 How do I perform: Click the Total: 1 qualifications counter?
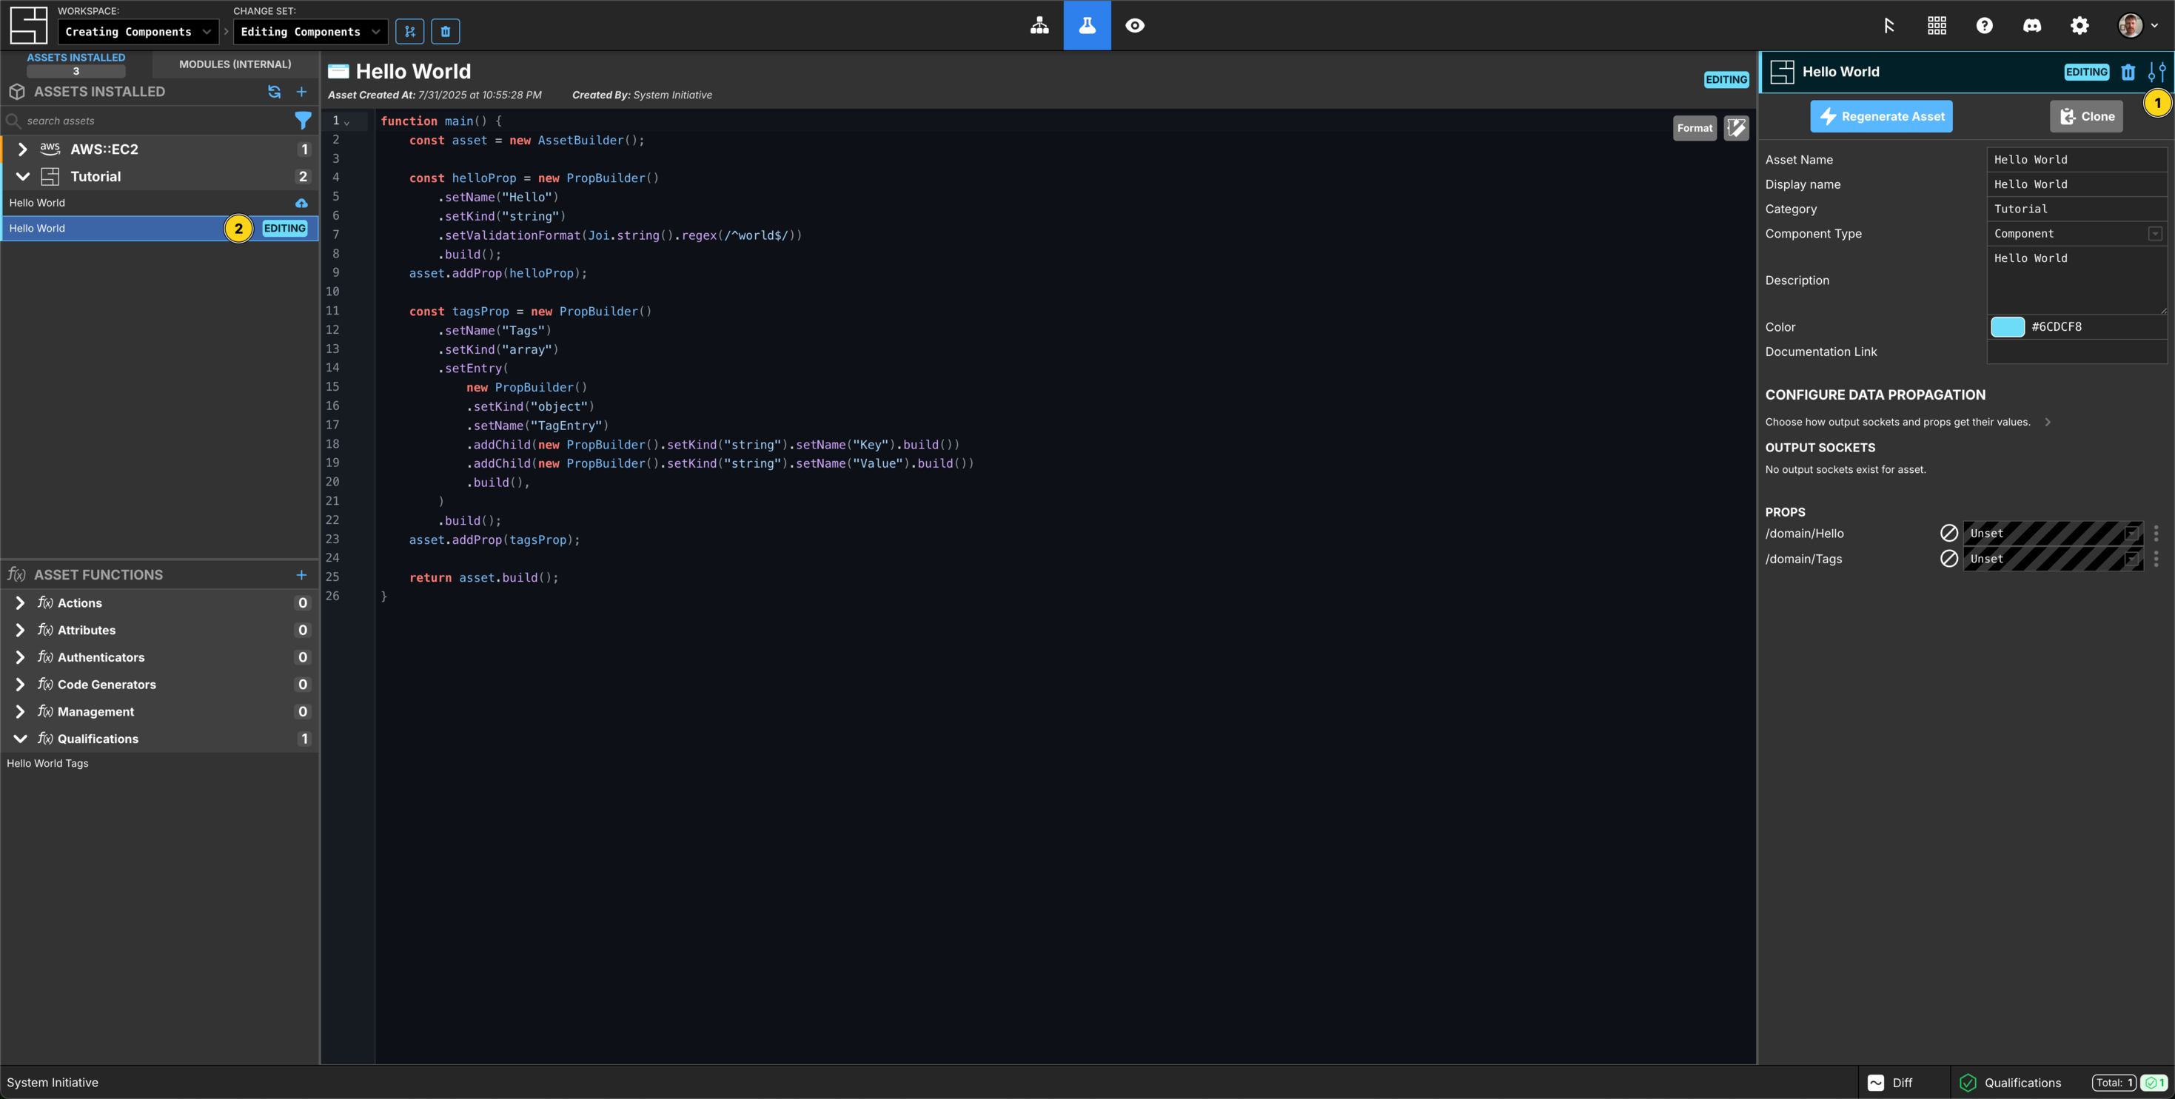2114,1083
